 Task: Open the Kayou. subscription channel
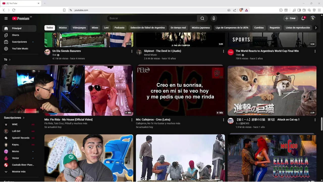click(19, 145)
